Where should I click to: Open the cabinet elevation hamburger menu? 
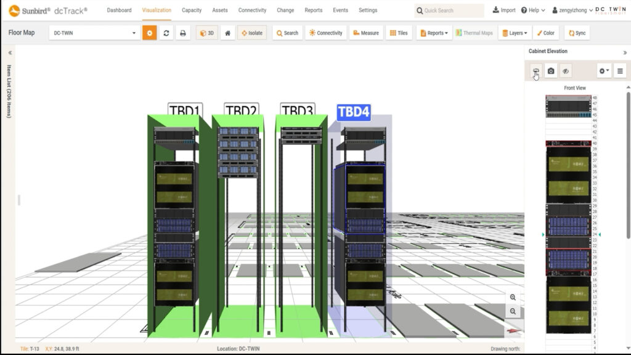coord(620,71)
